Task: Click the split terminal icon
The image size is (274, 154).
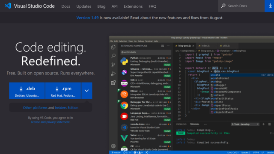Action: [x=269, y=124]
